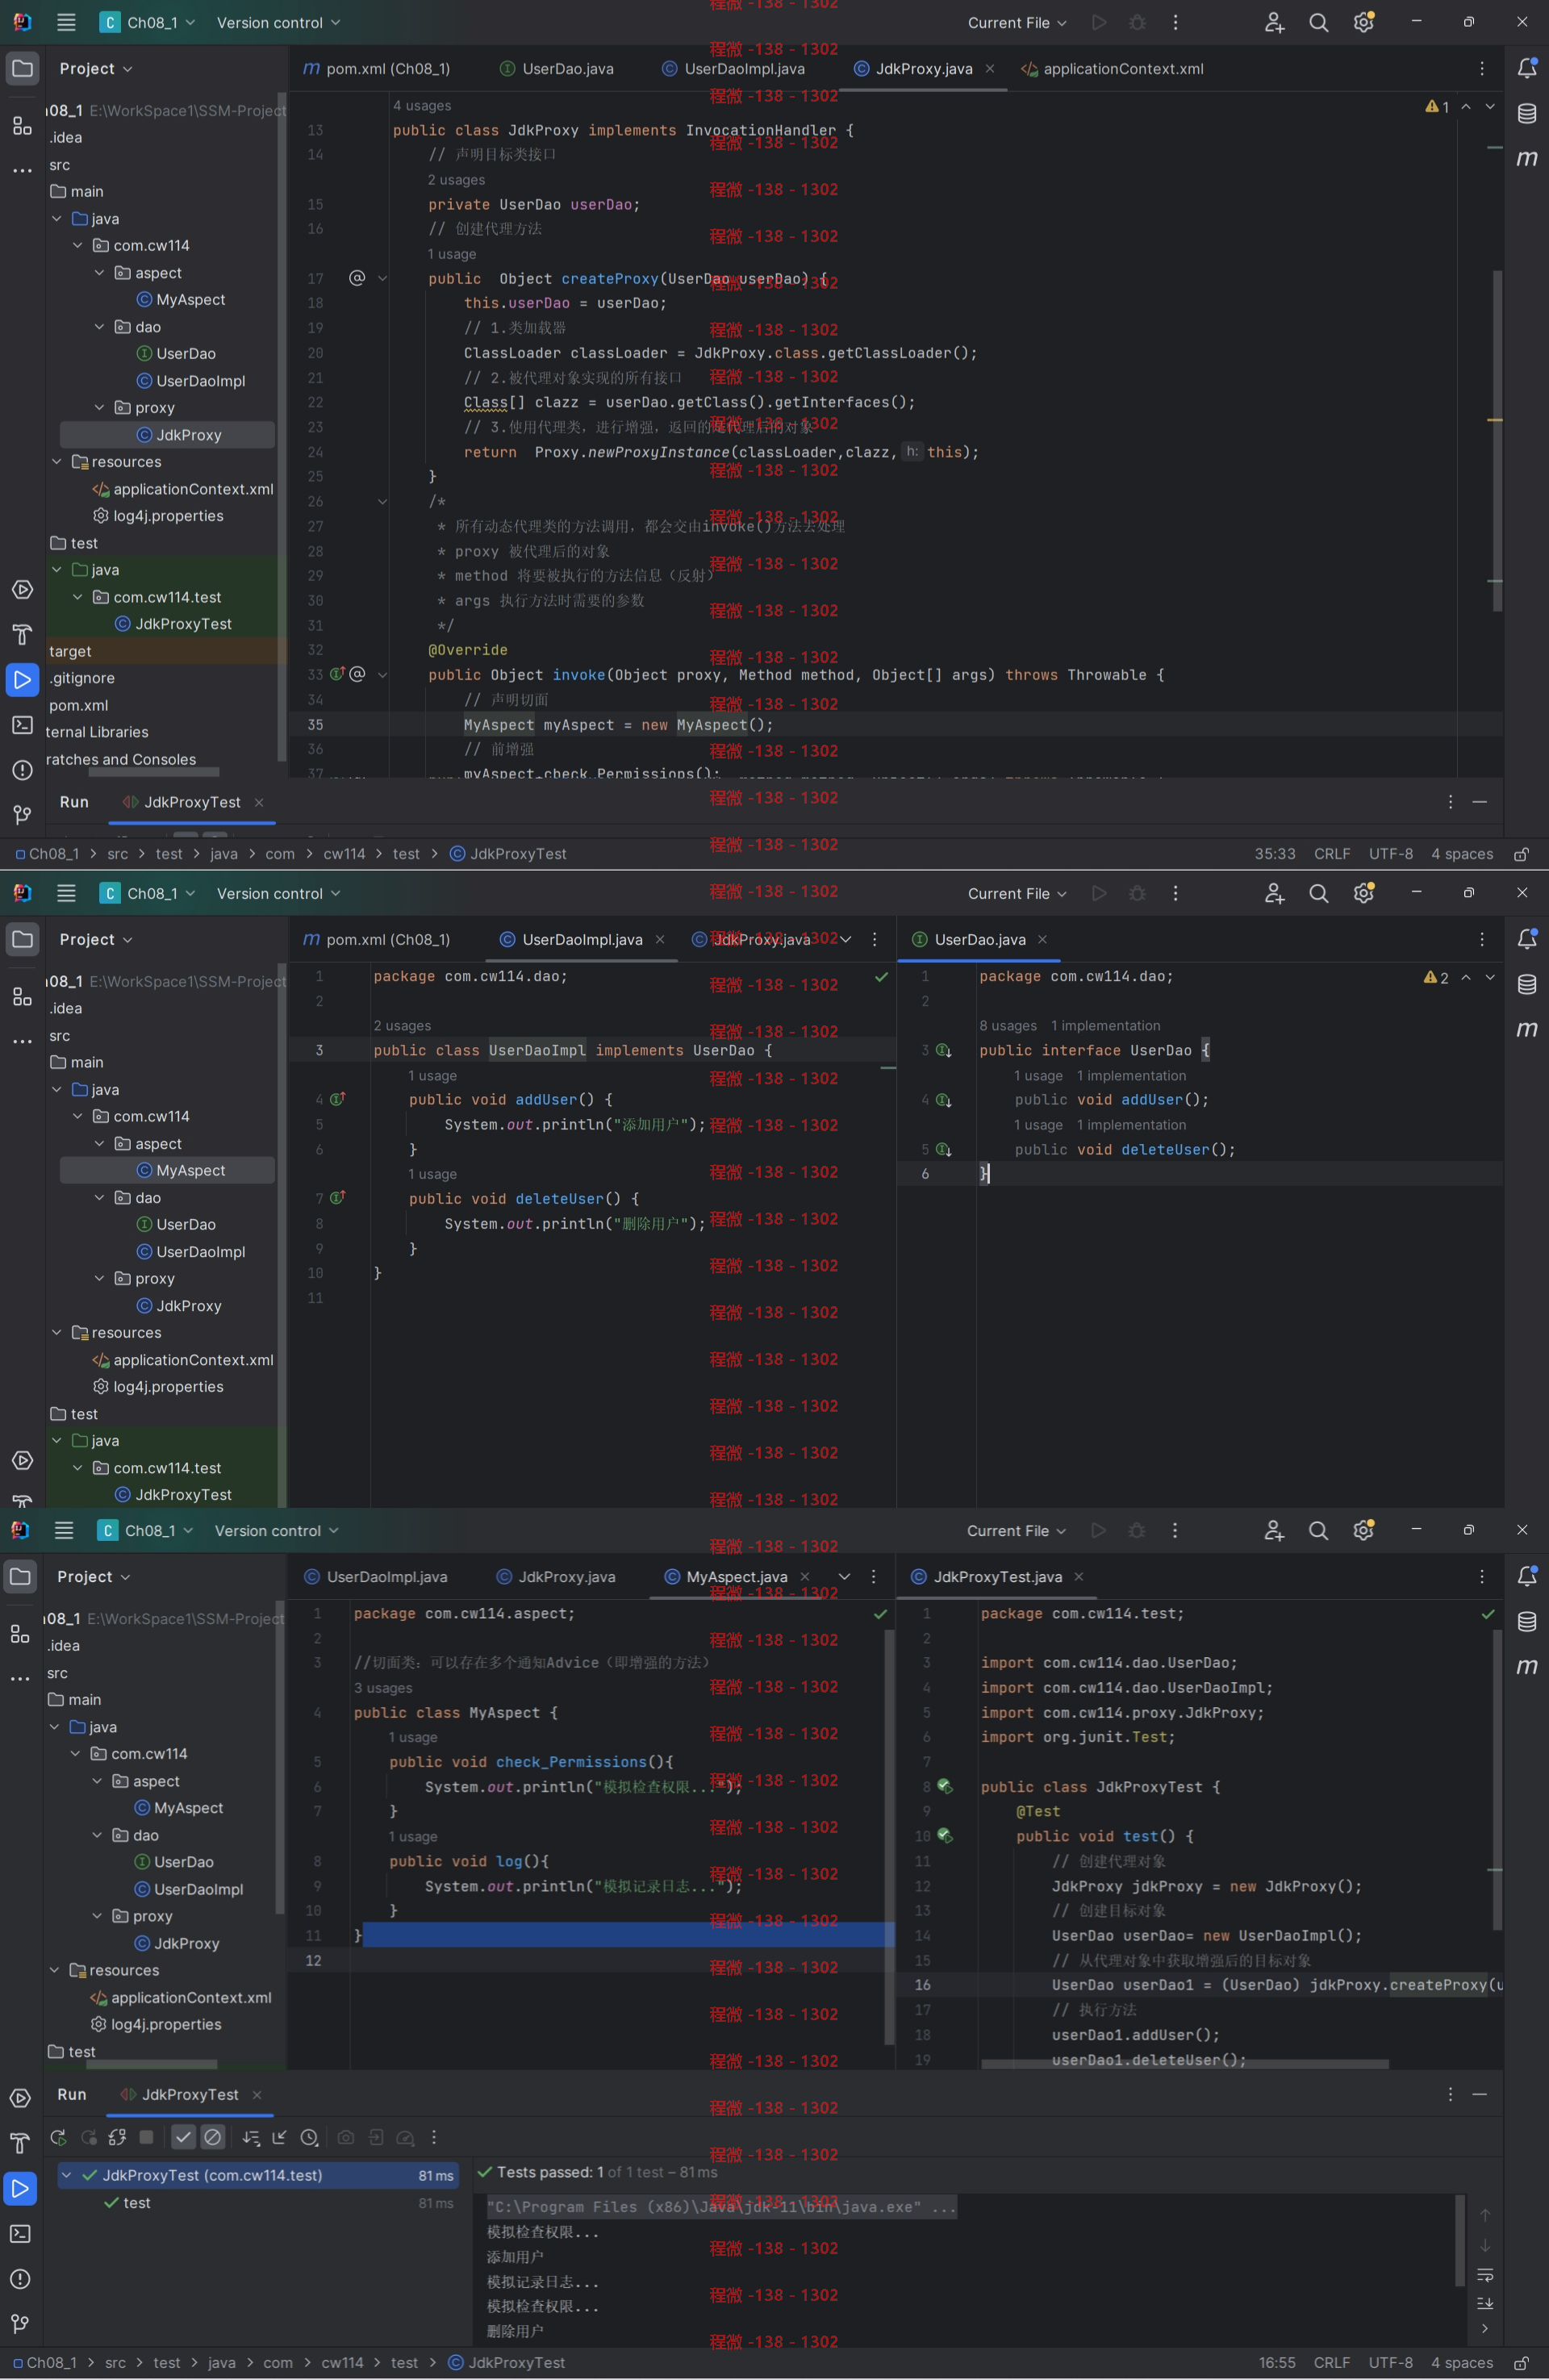Viewport: 1549px width, 2380px height.
Task: Open the Ch08_1 project dropdown in top window
Action: click(x=148, y=22)
